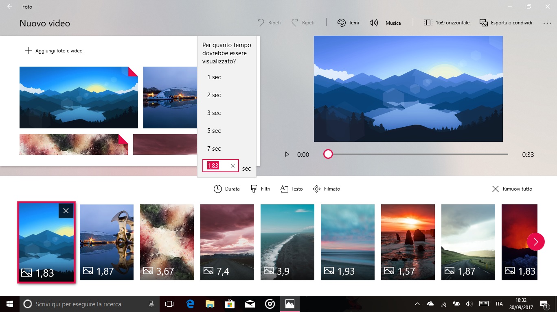Open the three-dot more options menu
557x312 pixels.
click(x=547, y=23)
